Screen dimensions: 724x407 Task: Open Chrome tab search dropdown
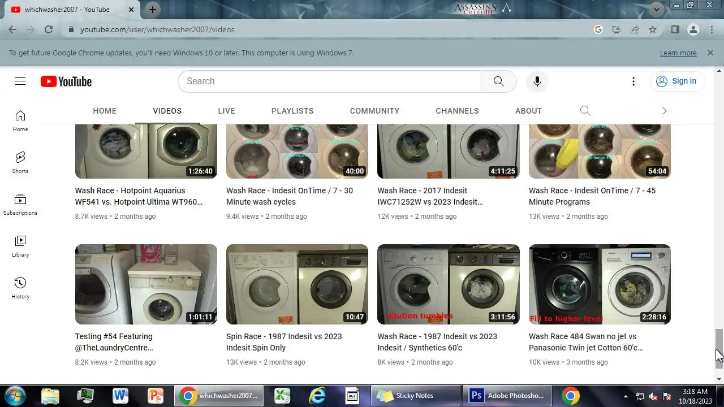(657, 9)
